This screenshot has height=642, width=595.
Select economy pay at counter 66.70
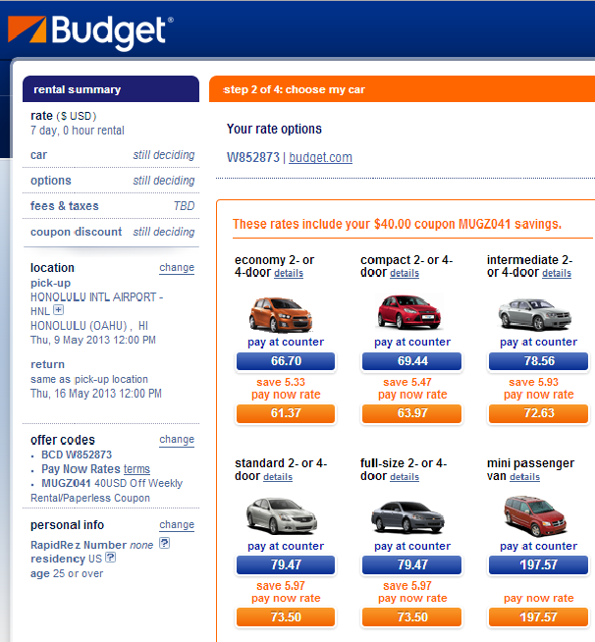286,361
